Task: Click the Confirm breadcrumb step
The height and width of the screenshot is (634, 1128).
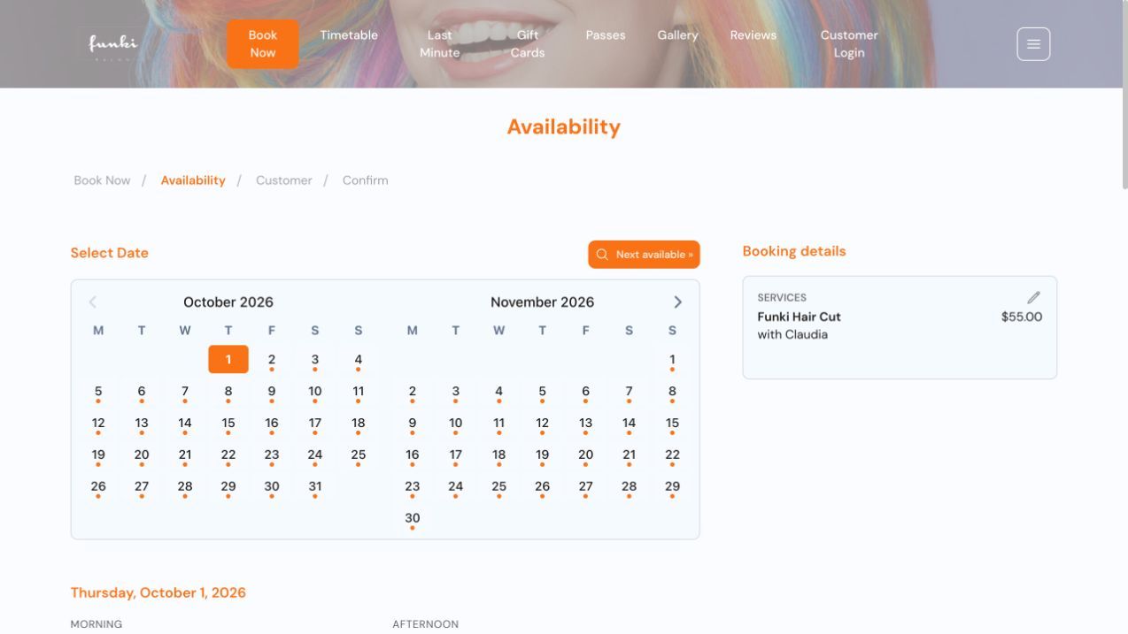Action: pyautogui.click(x=366, y=180)
